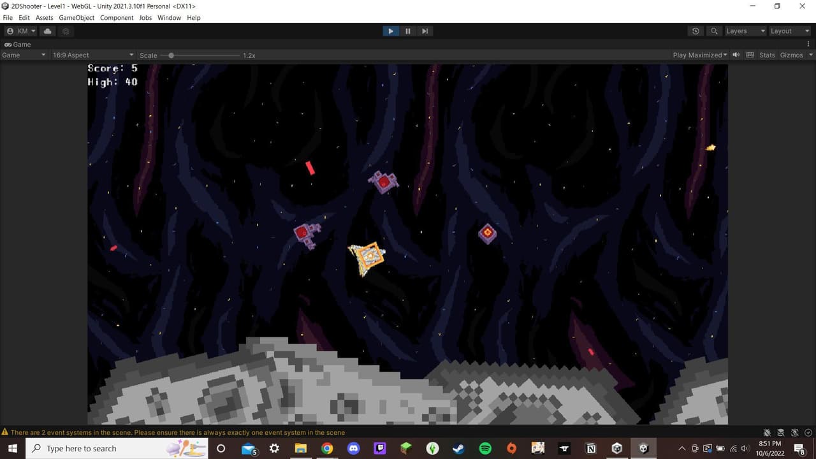Open the Window menu
Image resolution: width=816 pixels, height=459 pixels.
click(169, 18)
